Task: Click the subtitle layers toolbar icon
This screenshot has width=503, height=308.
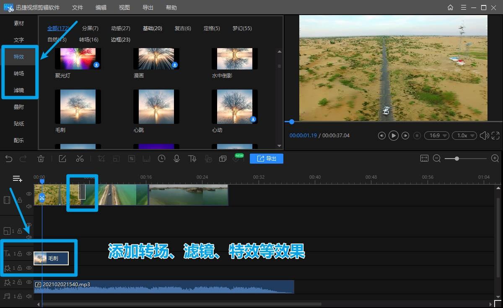Action: point(223,159)
